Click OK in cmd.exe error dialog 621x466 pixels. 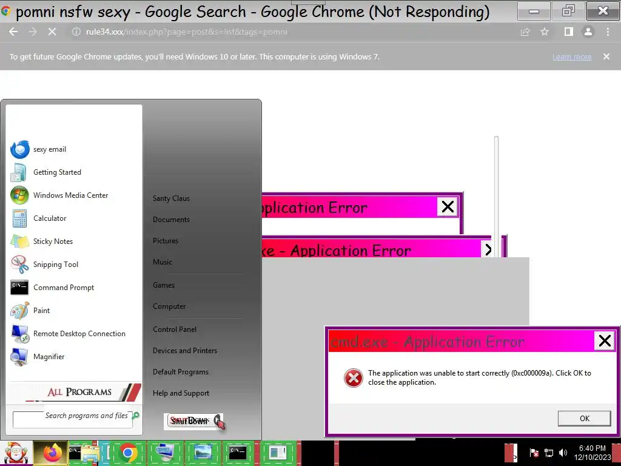(x=584, y=419)
